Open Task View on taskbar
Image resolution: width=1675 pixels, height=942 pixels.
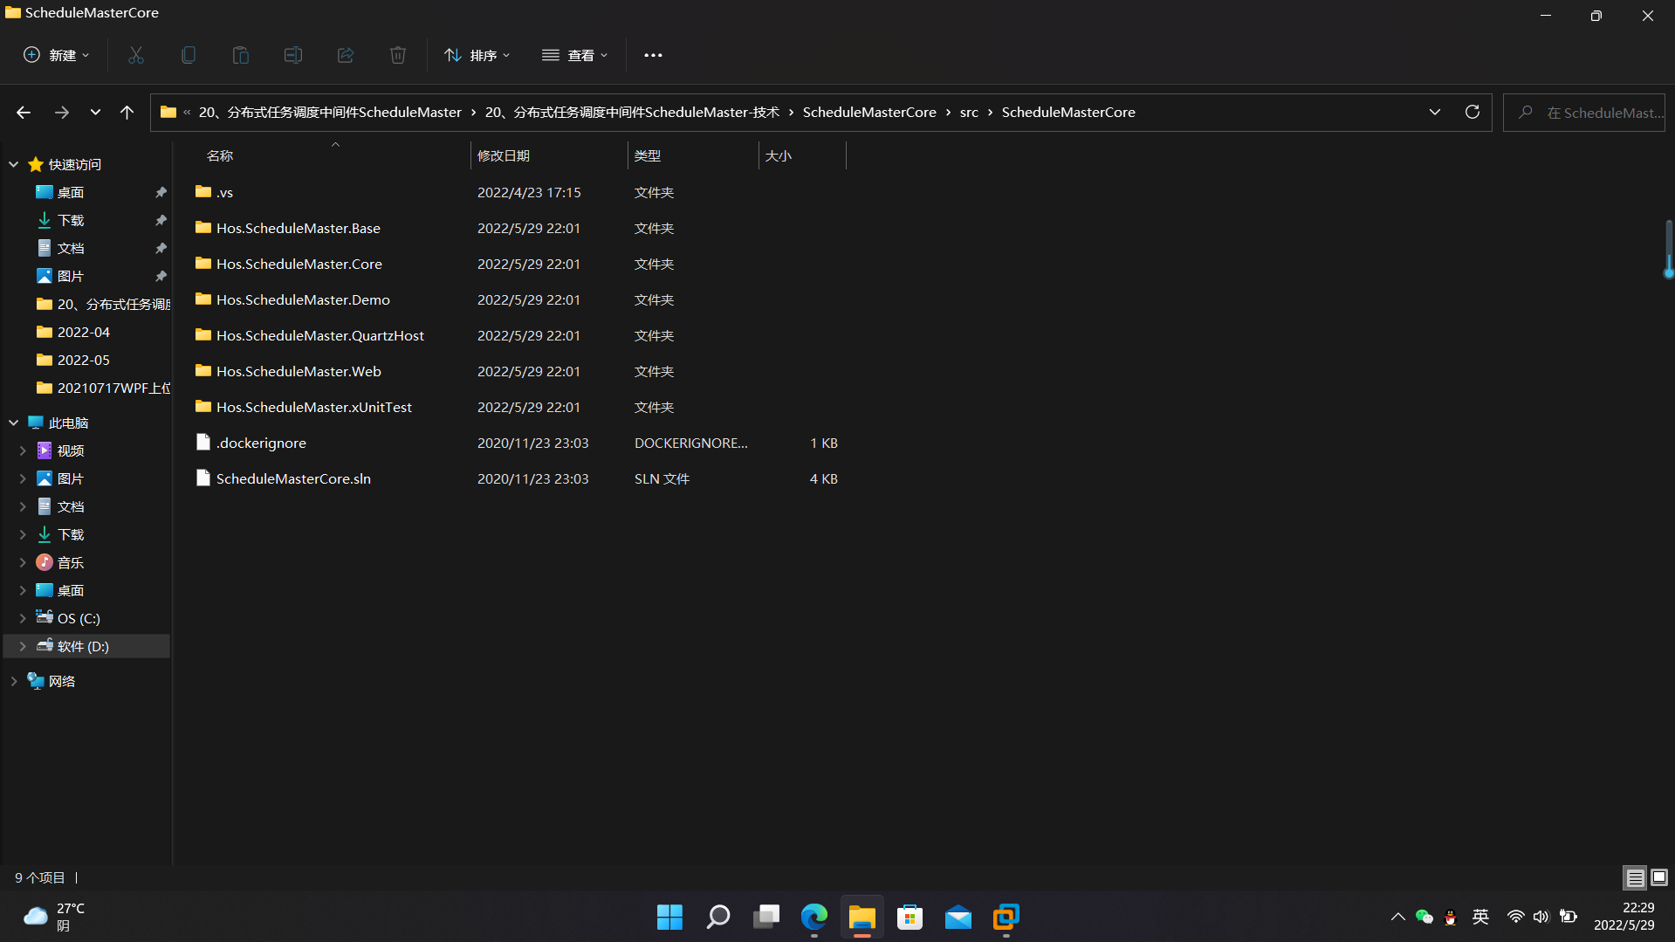point(766,917)
